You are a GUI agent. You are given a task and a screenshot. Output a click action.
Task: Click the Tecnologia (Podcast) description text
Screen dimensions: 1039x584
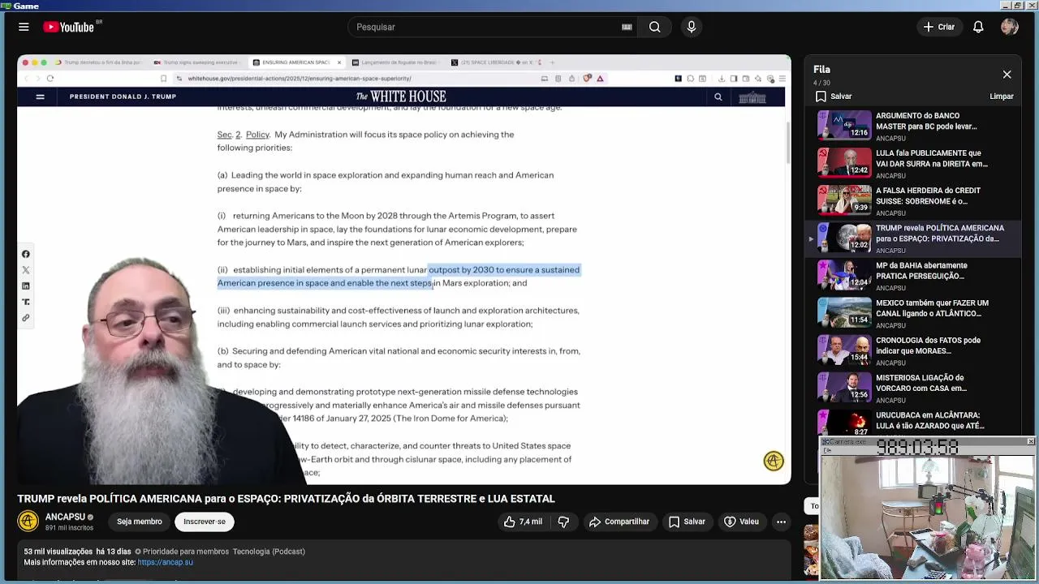click(269, 552)
